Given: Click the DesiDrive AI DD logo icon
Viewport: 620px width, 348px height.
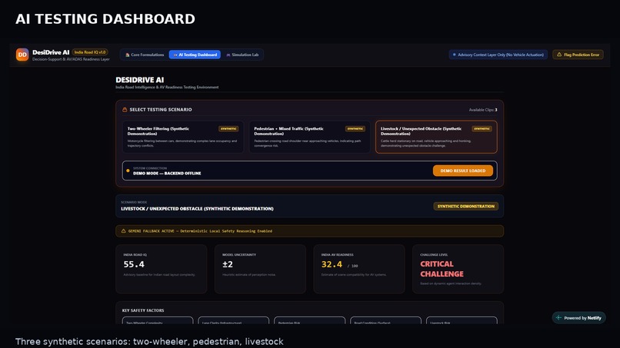Looking at the screenshot, I should 22,55.
